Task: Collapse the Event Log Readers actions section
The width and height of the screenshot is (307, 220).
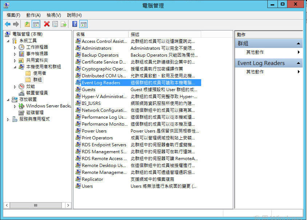Action: [x=298, y=63]
